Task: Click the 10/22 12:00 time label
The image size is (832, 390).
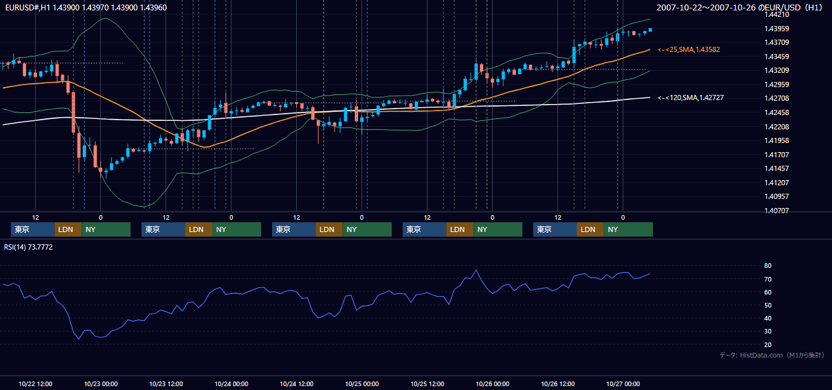Action: point(36,383)
